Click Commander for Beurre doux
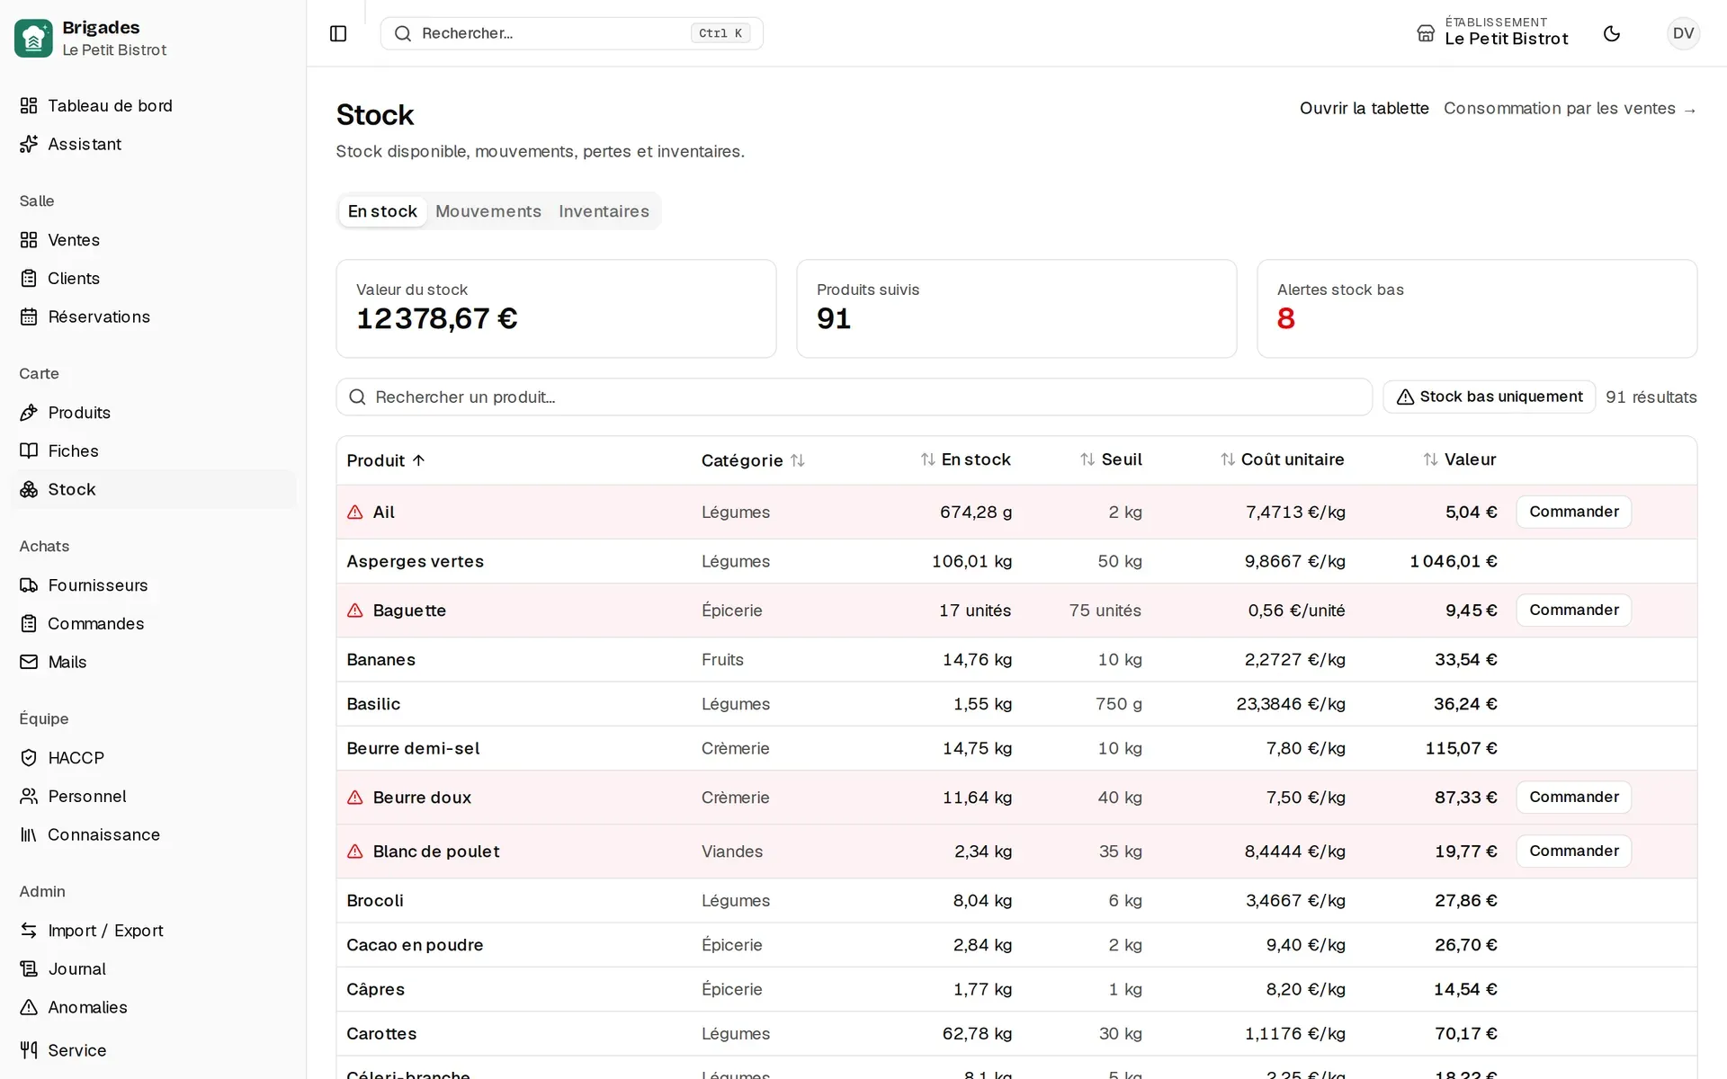The height and width of the screenshot is (1079, 1727). (x=1573, y=798)
